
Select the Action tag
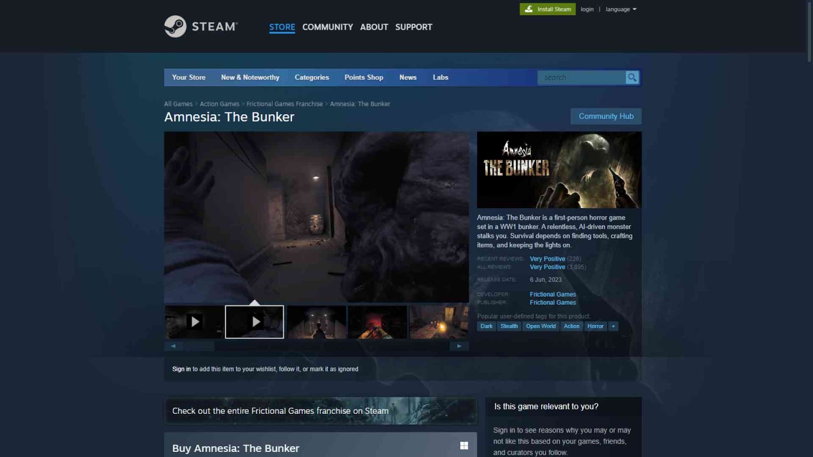572,327
